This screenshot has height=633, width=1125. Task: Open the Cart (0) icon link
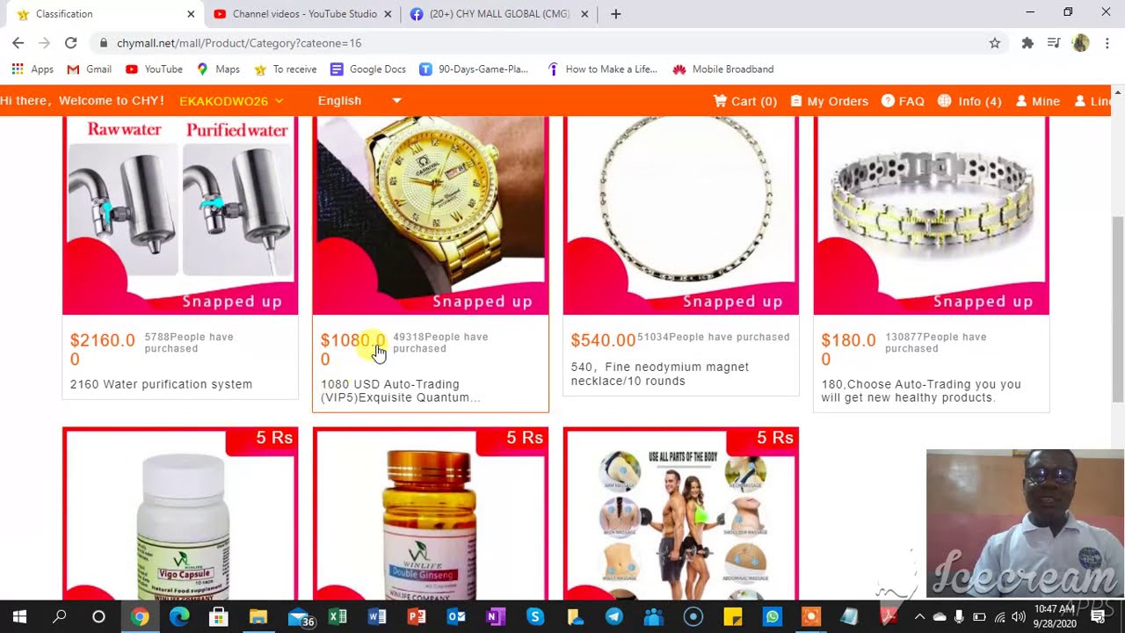720,101
